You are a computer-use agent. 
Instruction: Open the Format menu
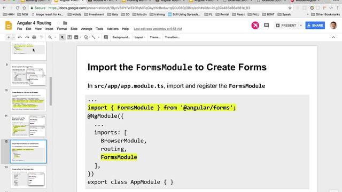click(x=62, y=29)
